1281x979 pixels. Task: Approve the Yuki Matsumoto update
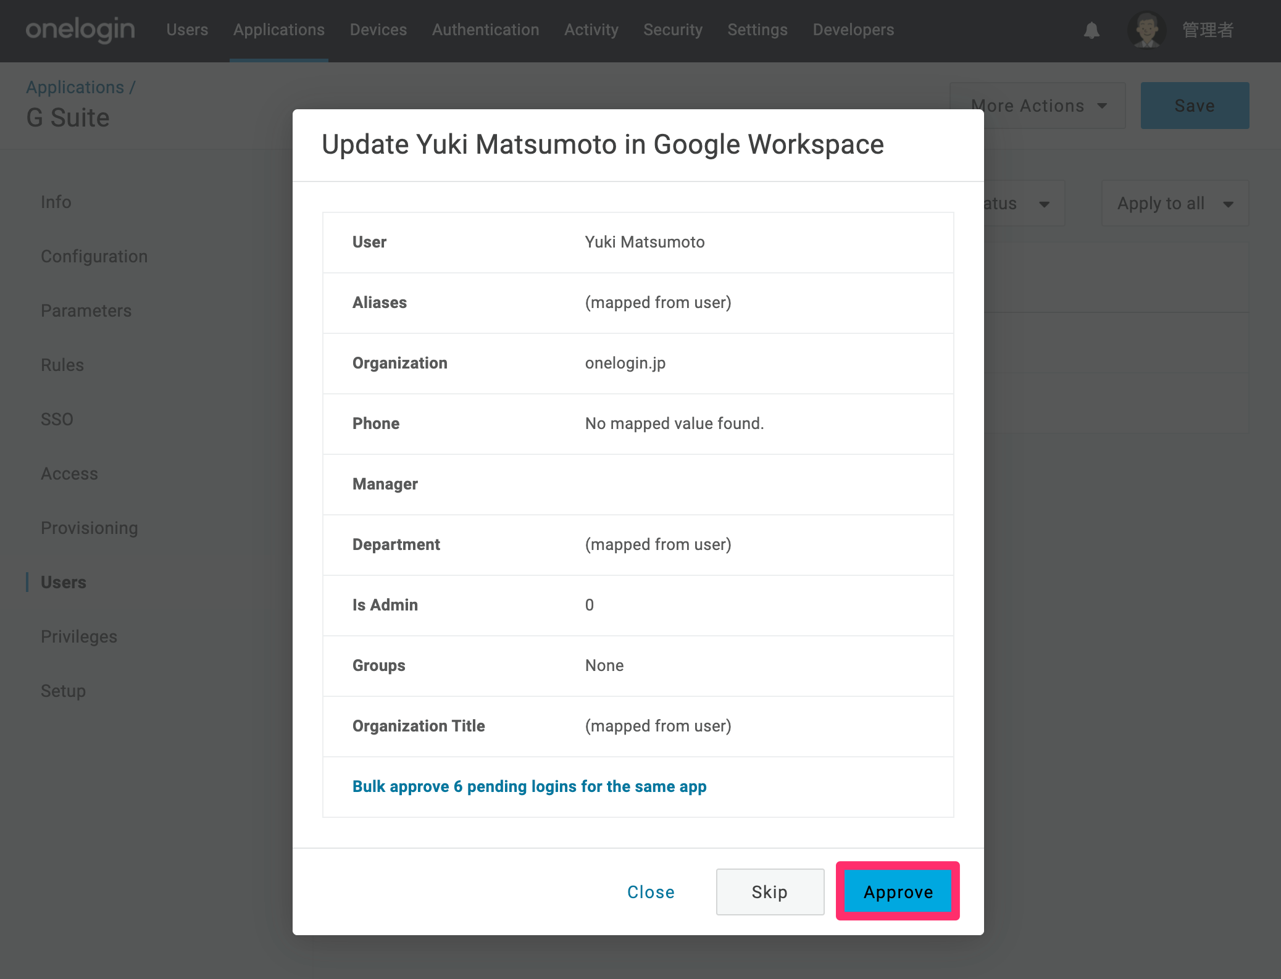898,892
